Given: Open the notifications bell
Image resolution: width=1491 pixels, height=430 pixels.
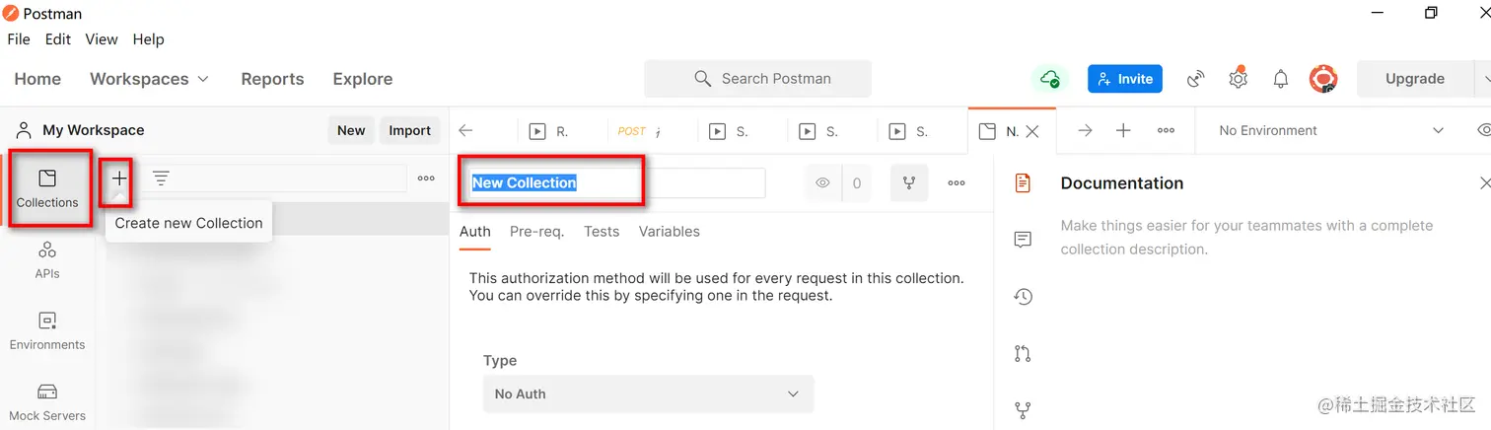Looking at the screenshot, I should click(1280, 79).
